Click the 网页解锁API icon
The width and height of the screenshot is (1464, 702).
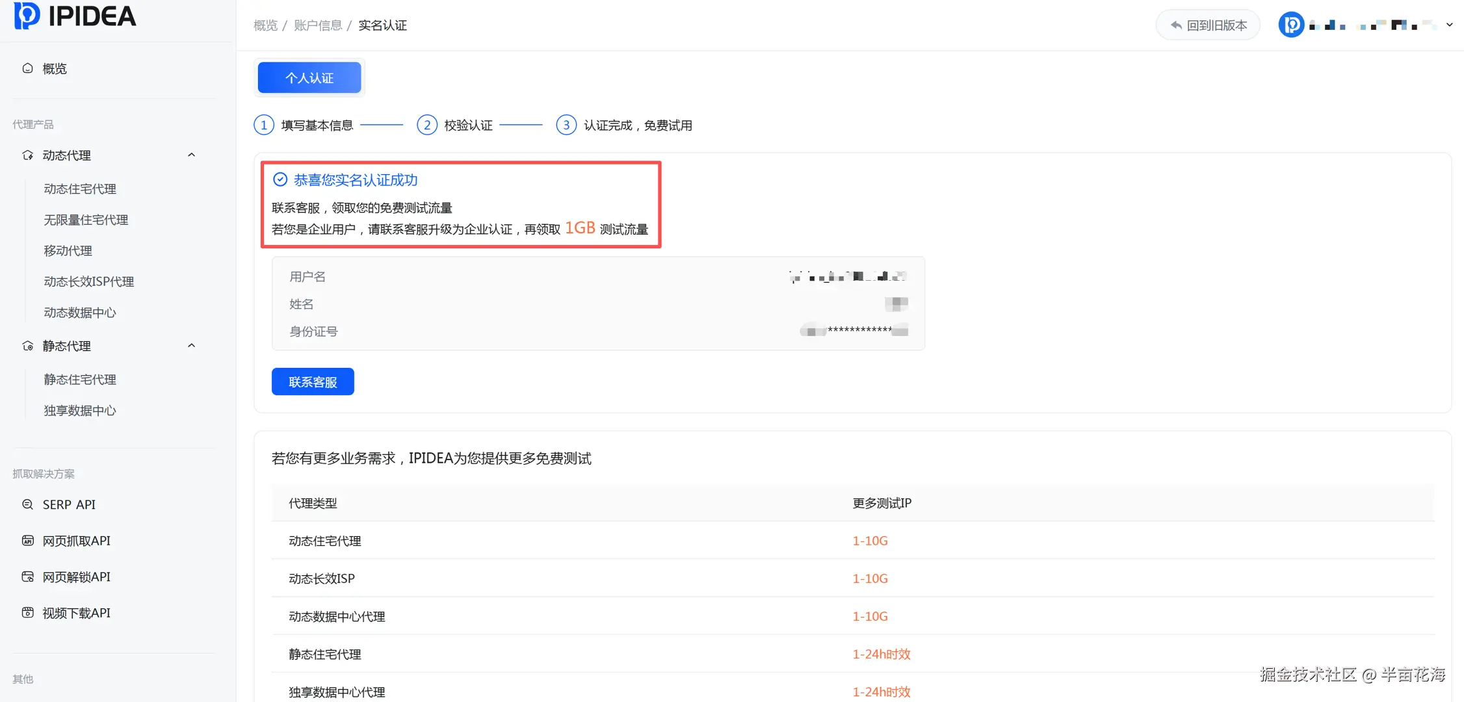pyautogui.click(x=27, y=577)
